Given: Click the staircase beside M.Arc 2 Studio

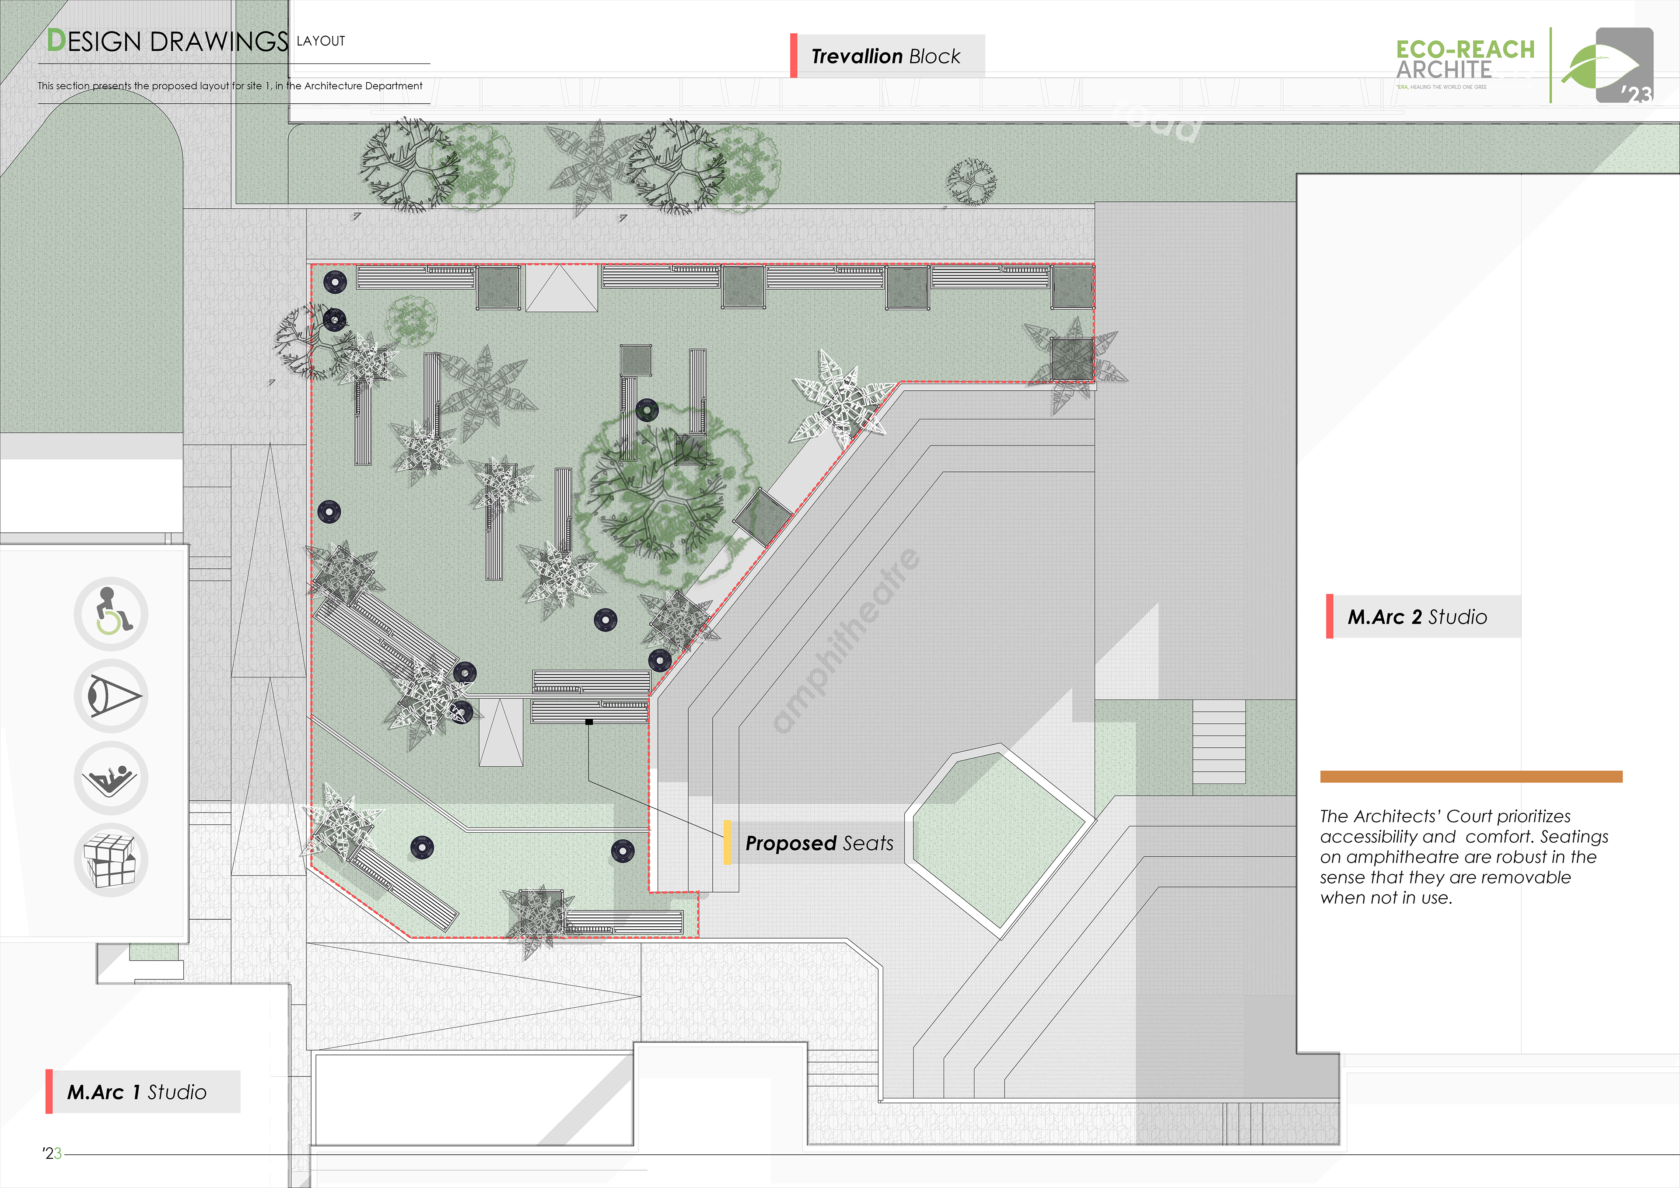Looking at the screenshot, I should click(x=1219, y=742).
